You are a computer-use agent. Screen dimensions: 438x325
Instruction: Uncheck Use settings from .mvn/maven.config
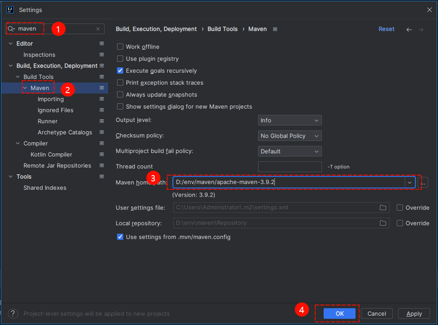pos(120,237)
